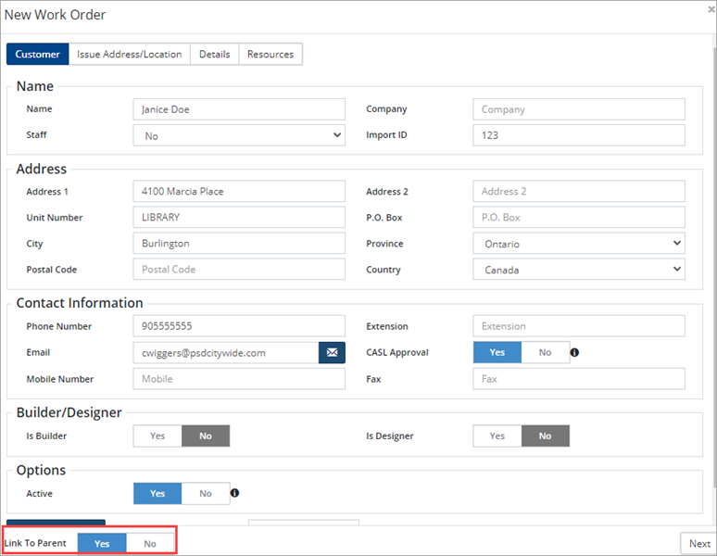Set Is Designer to Yes
This screenshot has width=717, height=556.
click(x=497, y=436)
